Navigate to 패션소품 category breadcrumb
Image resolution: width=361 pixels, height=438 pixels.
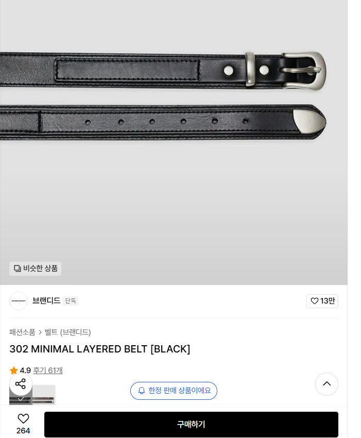[22, 332]
